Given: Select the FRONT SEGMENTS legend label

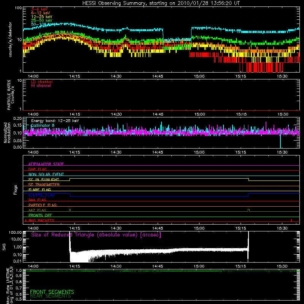Looking at the screenshot, I should [52, 292].
